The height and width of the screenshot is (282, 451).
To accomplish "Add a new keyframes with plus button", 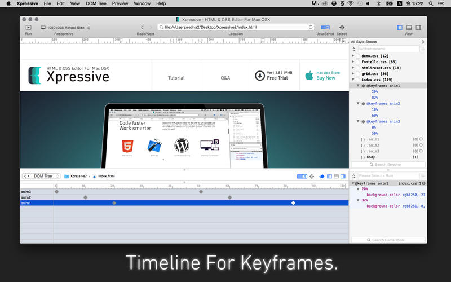I will click(x=423, y=49).
